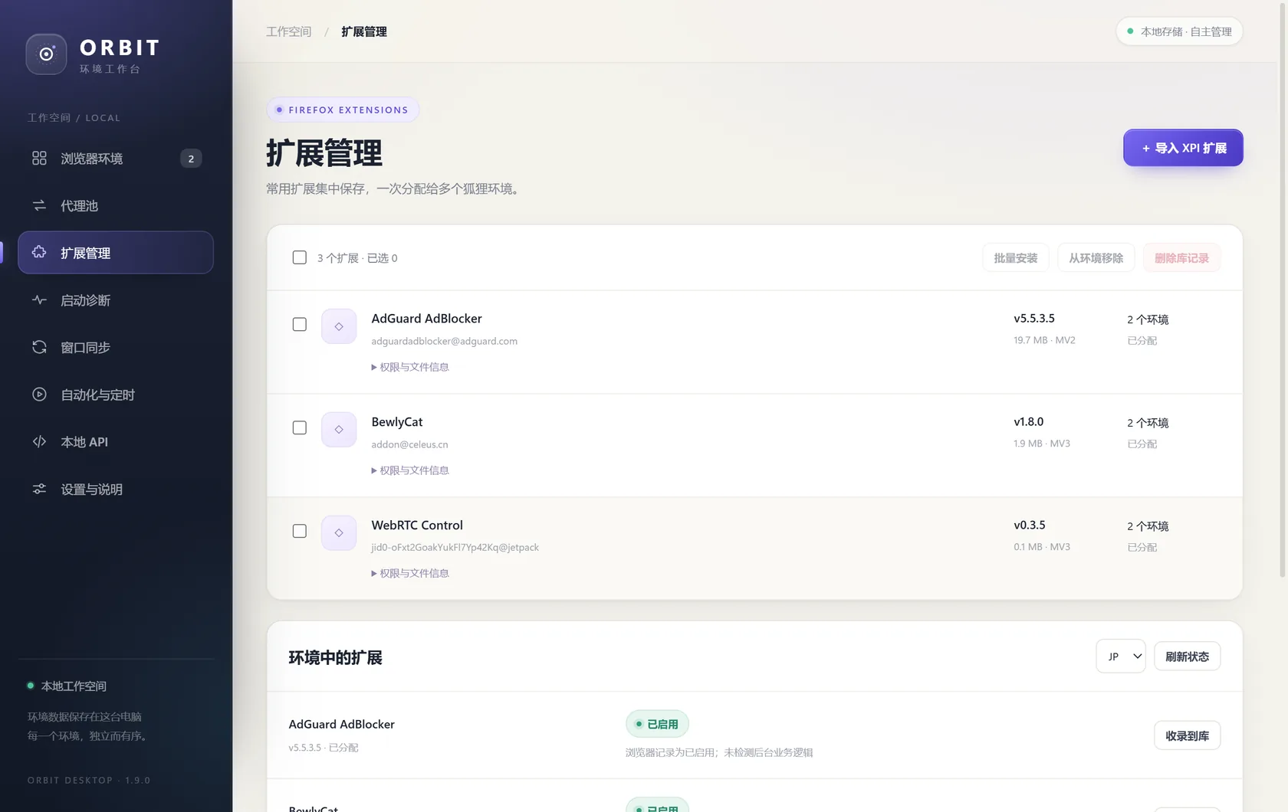Open 浏览器环境 in the sidebar
Viewport: 1288px width, 812px height.
point(116,159)
